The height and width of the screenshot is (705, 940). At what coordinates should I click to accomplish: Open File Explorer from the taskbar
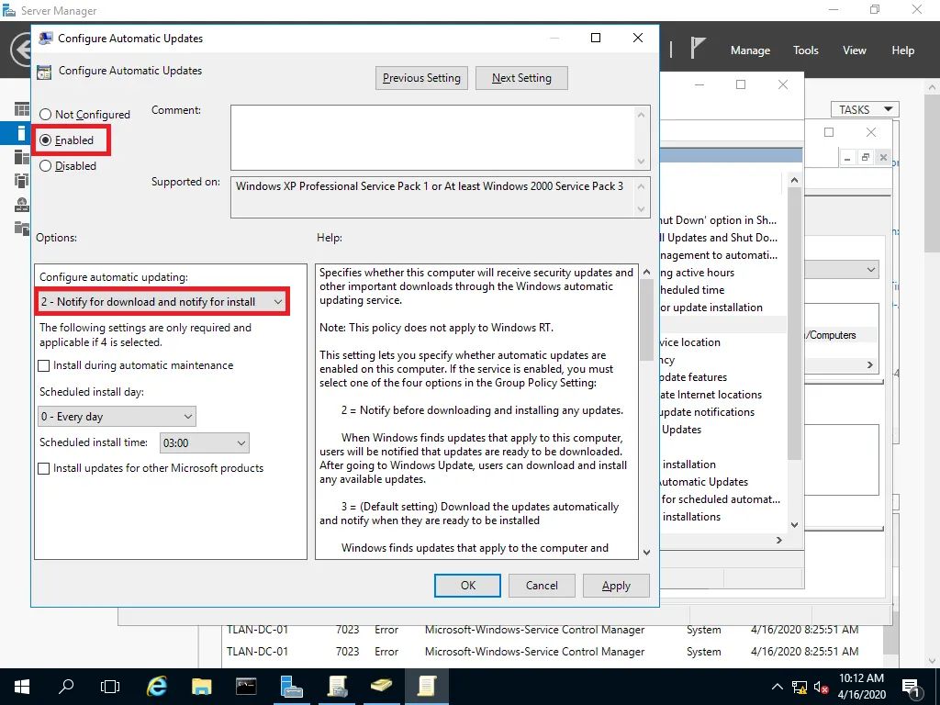pyautogui.click(x=201, y=686)
